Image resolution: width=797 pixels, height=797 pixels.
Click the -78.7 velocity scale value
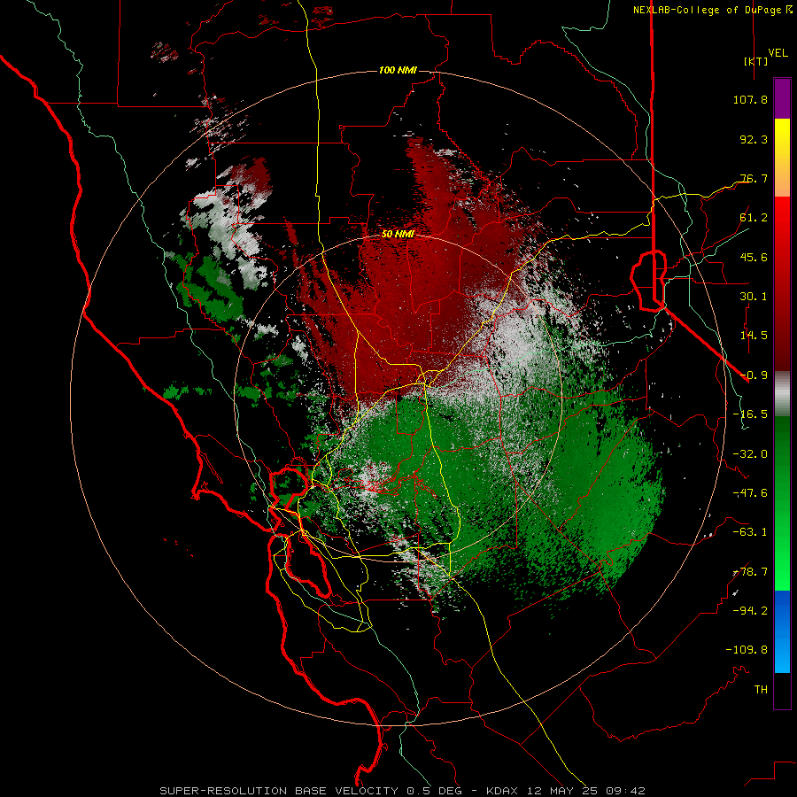[x=750, y=572]
